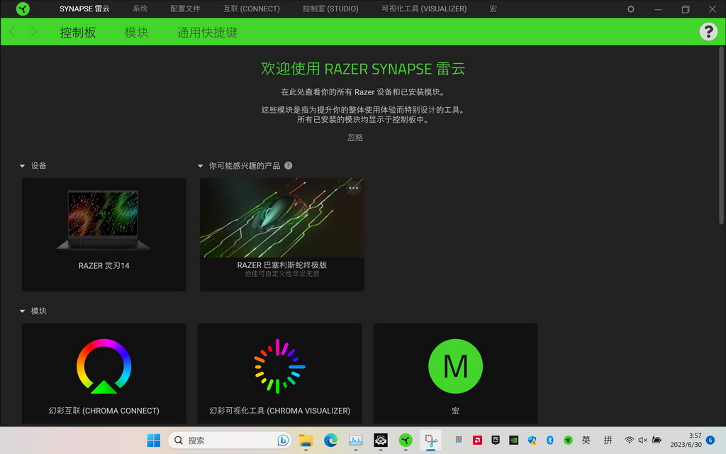Screen dimensions: 726x454
Task: Click the gray message tray icon
Action: (x=459, y=440)
